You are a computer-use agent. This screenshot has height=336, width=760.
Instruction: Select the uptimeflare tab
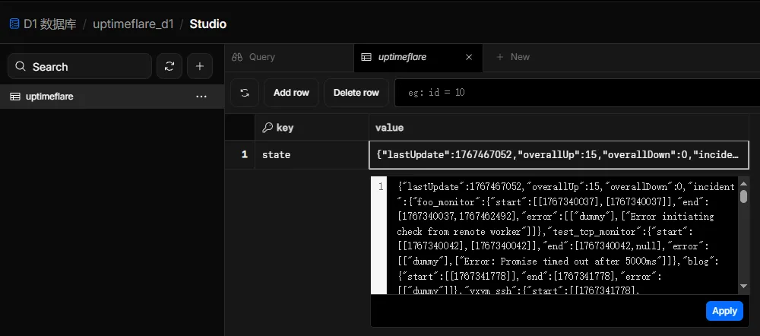click(x=402, y=57)
